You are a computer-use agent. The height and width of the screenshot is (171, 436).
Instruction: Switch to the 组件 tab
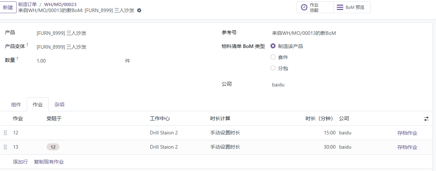(16, 105)
